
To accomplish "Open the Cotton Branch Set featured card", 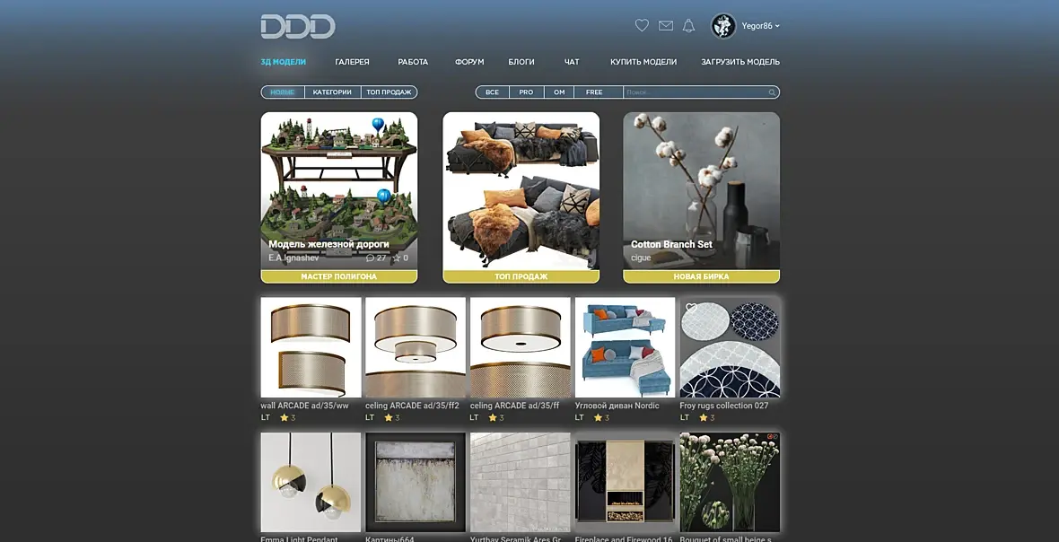I will [x=701, y=191].
